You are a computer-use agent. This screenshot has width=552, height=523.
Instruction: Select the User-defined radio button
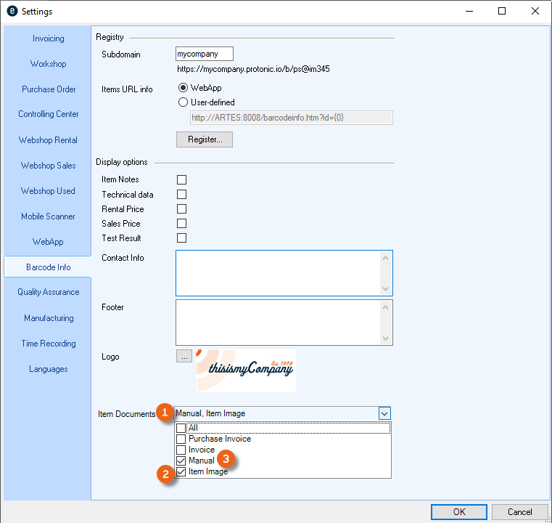[x=183, y=102]
